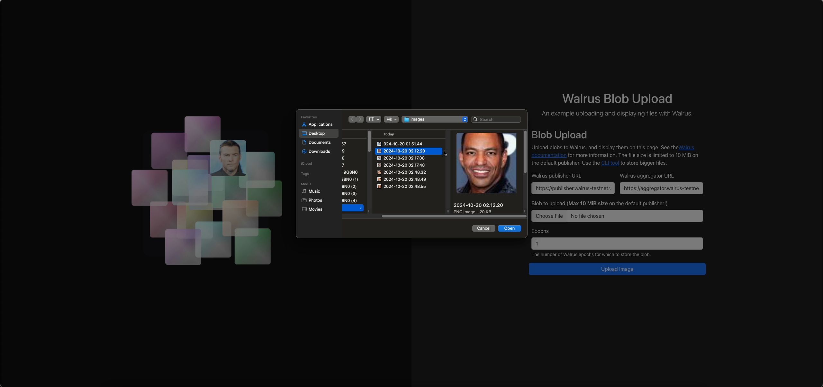Click the Walrus publisher URL field

(573, 188)
